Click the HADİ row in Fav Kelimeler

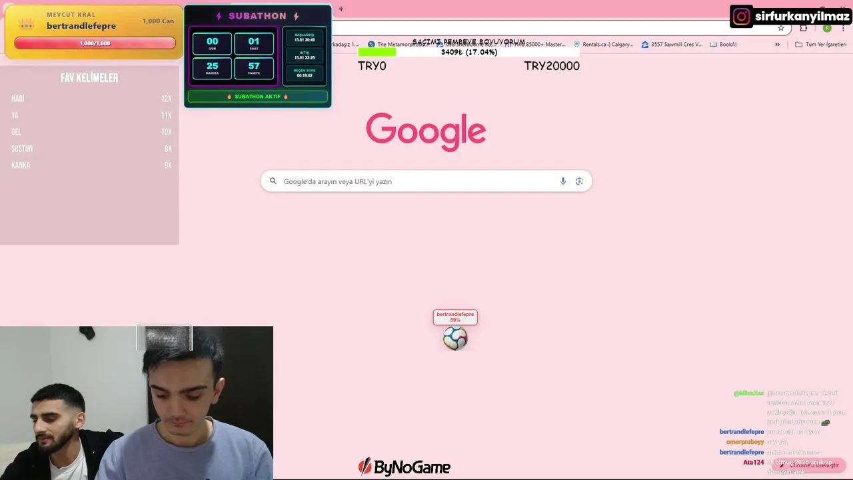pyautogui.click(x=91, y=99)
